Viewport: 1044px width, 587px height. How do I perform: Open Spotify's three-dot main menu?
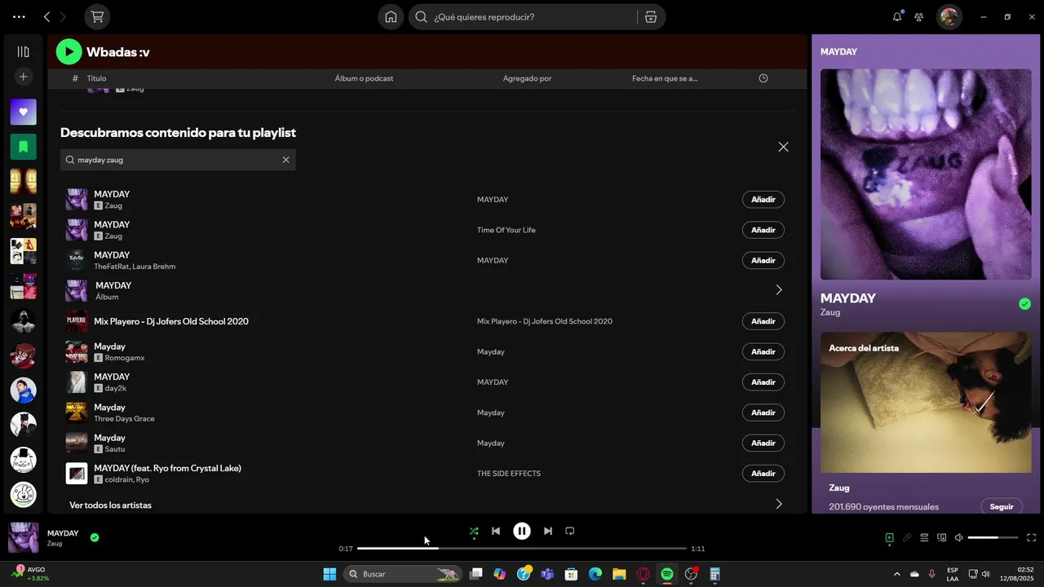click(x=19, y=16)
